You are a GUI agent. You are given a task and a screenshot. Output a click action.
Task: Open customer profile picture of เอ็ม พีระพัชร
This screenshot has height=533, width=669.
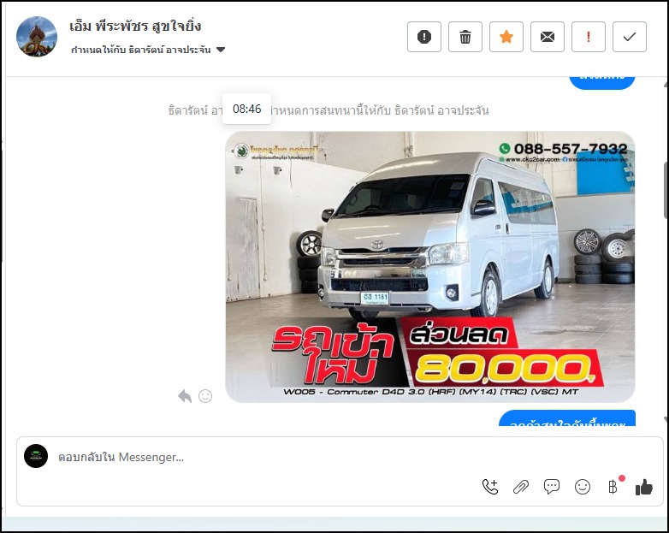tap(37, 36)
